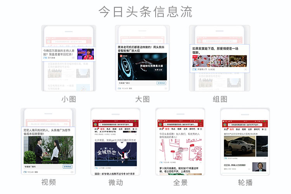
Task: Dismiss the 组图 wine ad with its x icon
Action: 246,69
